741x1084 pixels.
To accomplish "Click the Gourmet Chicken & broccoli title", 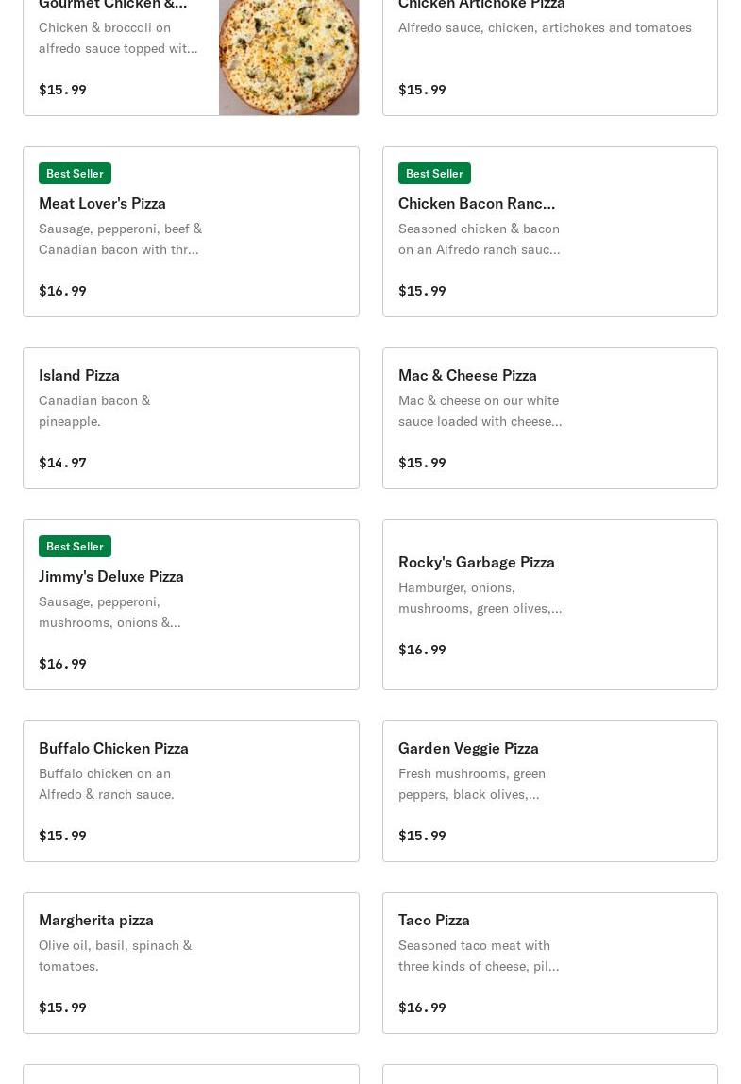I will pyautogui.click(x=112, y=5).
